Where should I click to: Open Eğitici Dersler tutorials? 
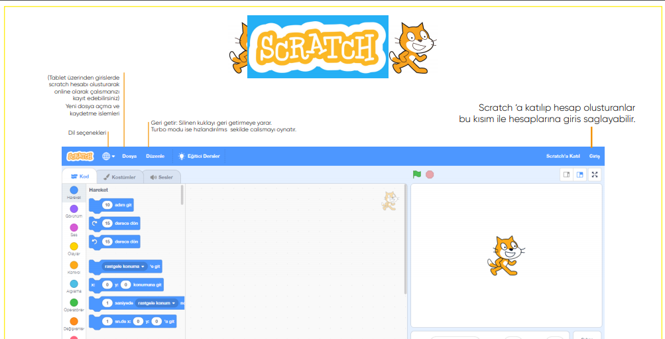point(199,157)
